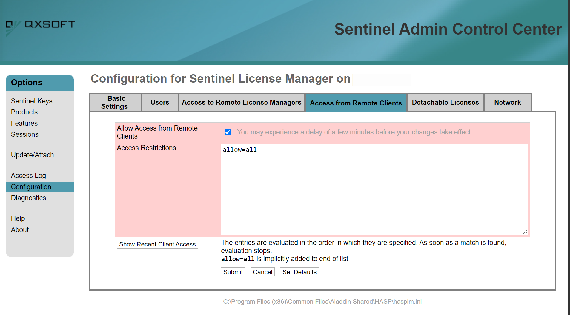The width and height of the screenshot is (570, 315).
Task: Submit the configuration changes
Action: (x=233, y=272)
